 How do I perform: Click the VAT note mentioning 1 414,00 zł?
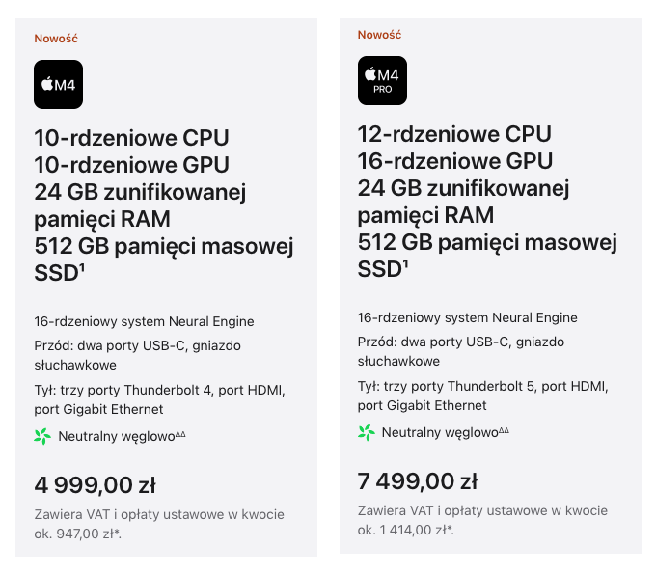482,520
